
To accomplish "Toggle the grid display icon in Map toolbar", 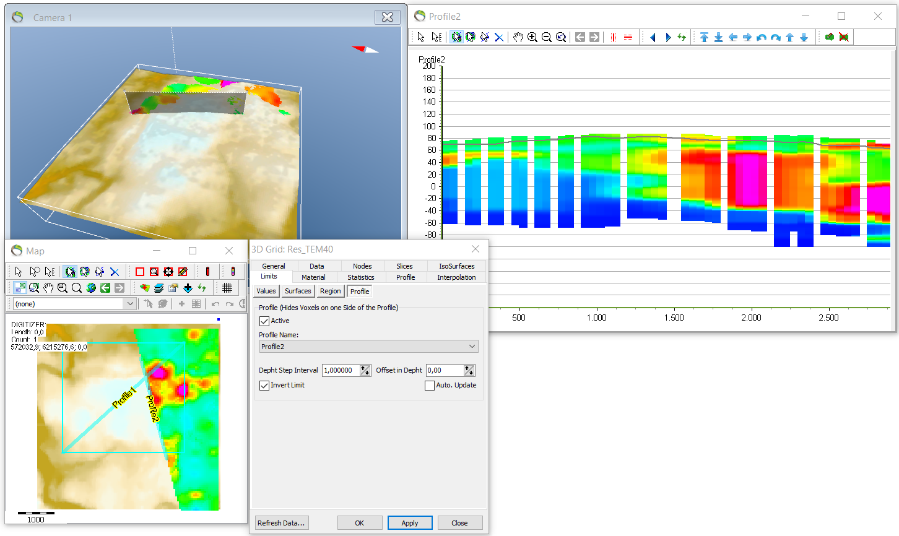I will pyautogui.click(x=227, y=287).
